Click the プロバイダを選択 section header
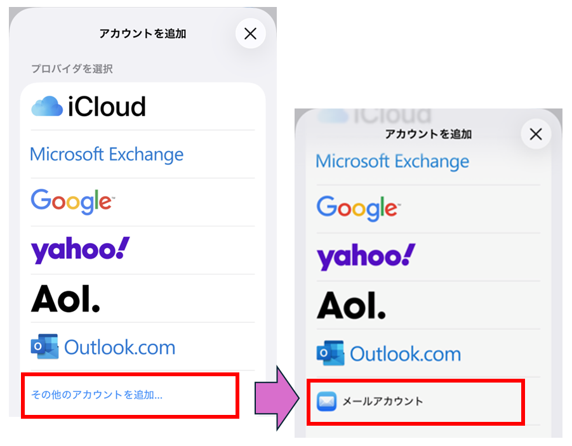This screenshot has height=446, width=572. (x=72, y=69)
